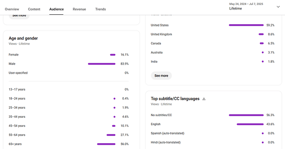Click See more under the geography list

[x=161, y=76]
